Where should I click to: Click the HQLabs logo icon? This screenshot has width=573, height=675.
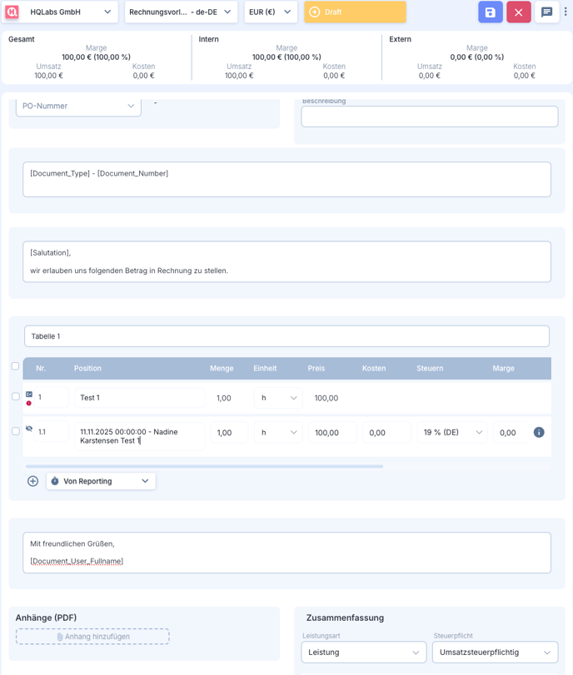coord(12,12)
